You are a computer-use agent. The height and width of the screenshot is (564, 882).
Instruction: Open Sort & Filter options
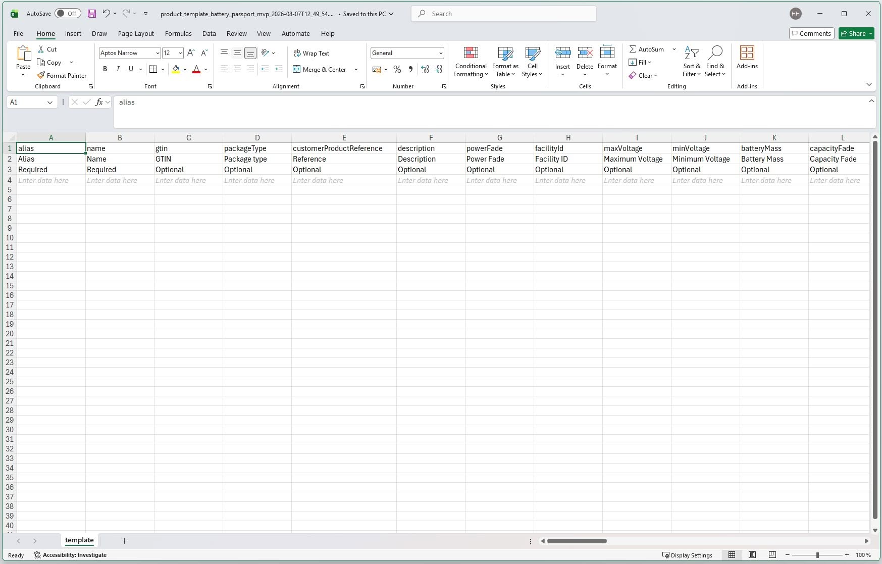point(691,62)
